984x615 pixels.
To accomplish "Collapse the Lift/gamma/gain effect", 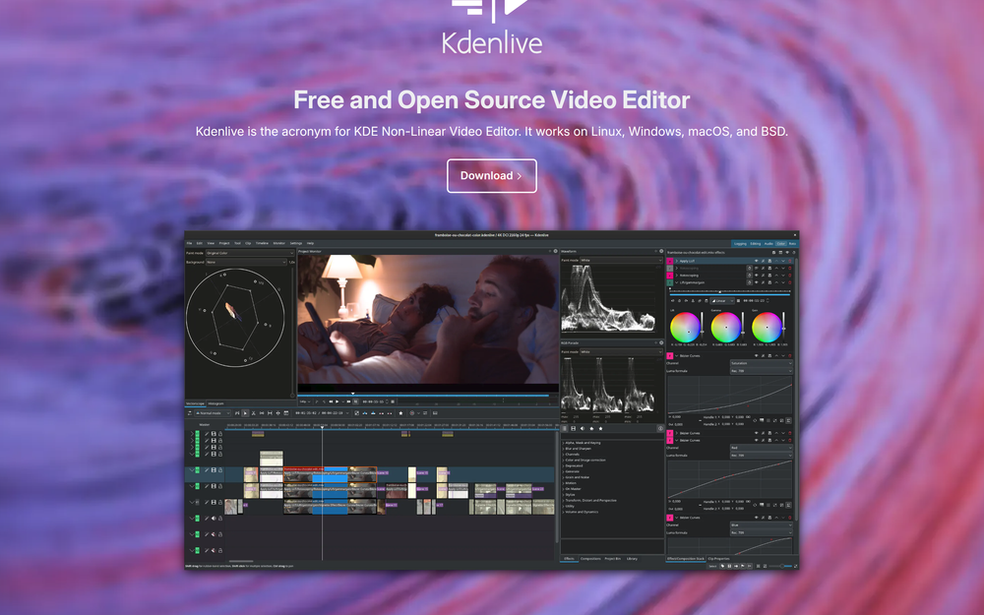I will click(x=677, y=282).
